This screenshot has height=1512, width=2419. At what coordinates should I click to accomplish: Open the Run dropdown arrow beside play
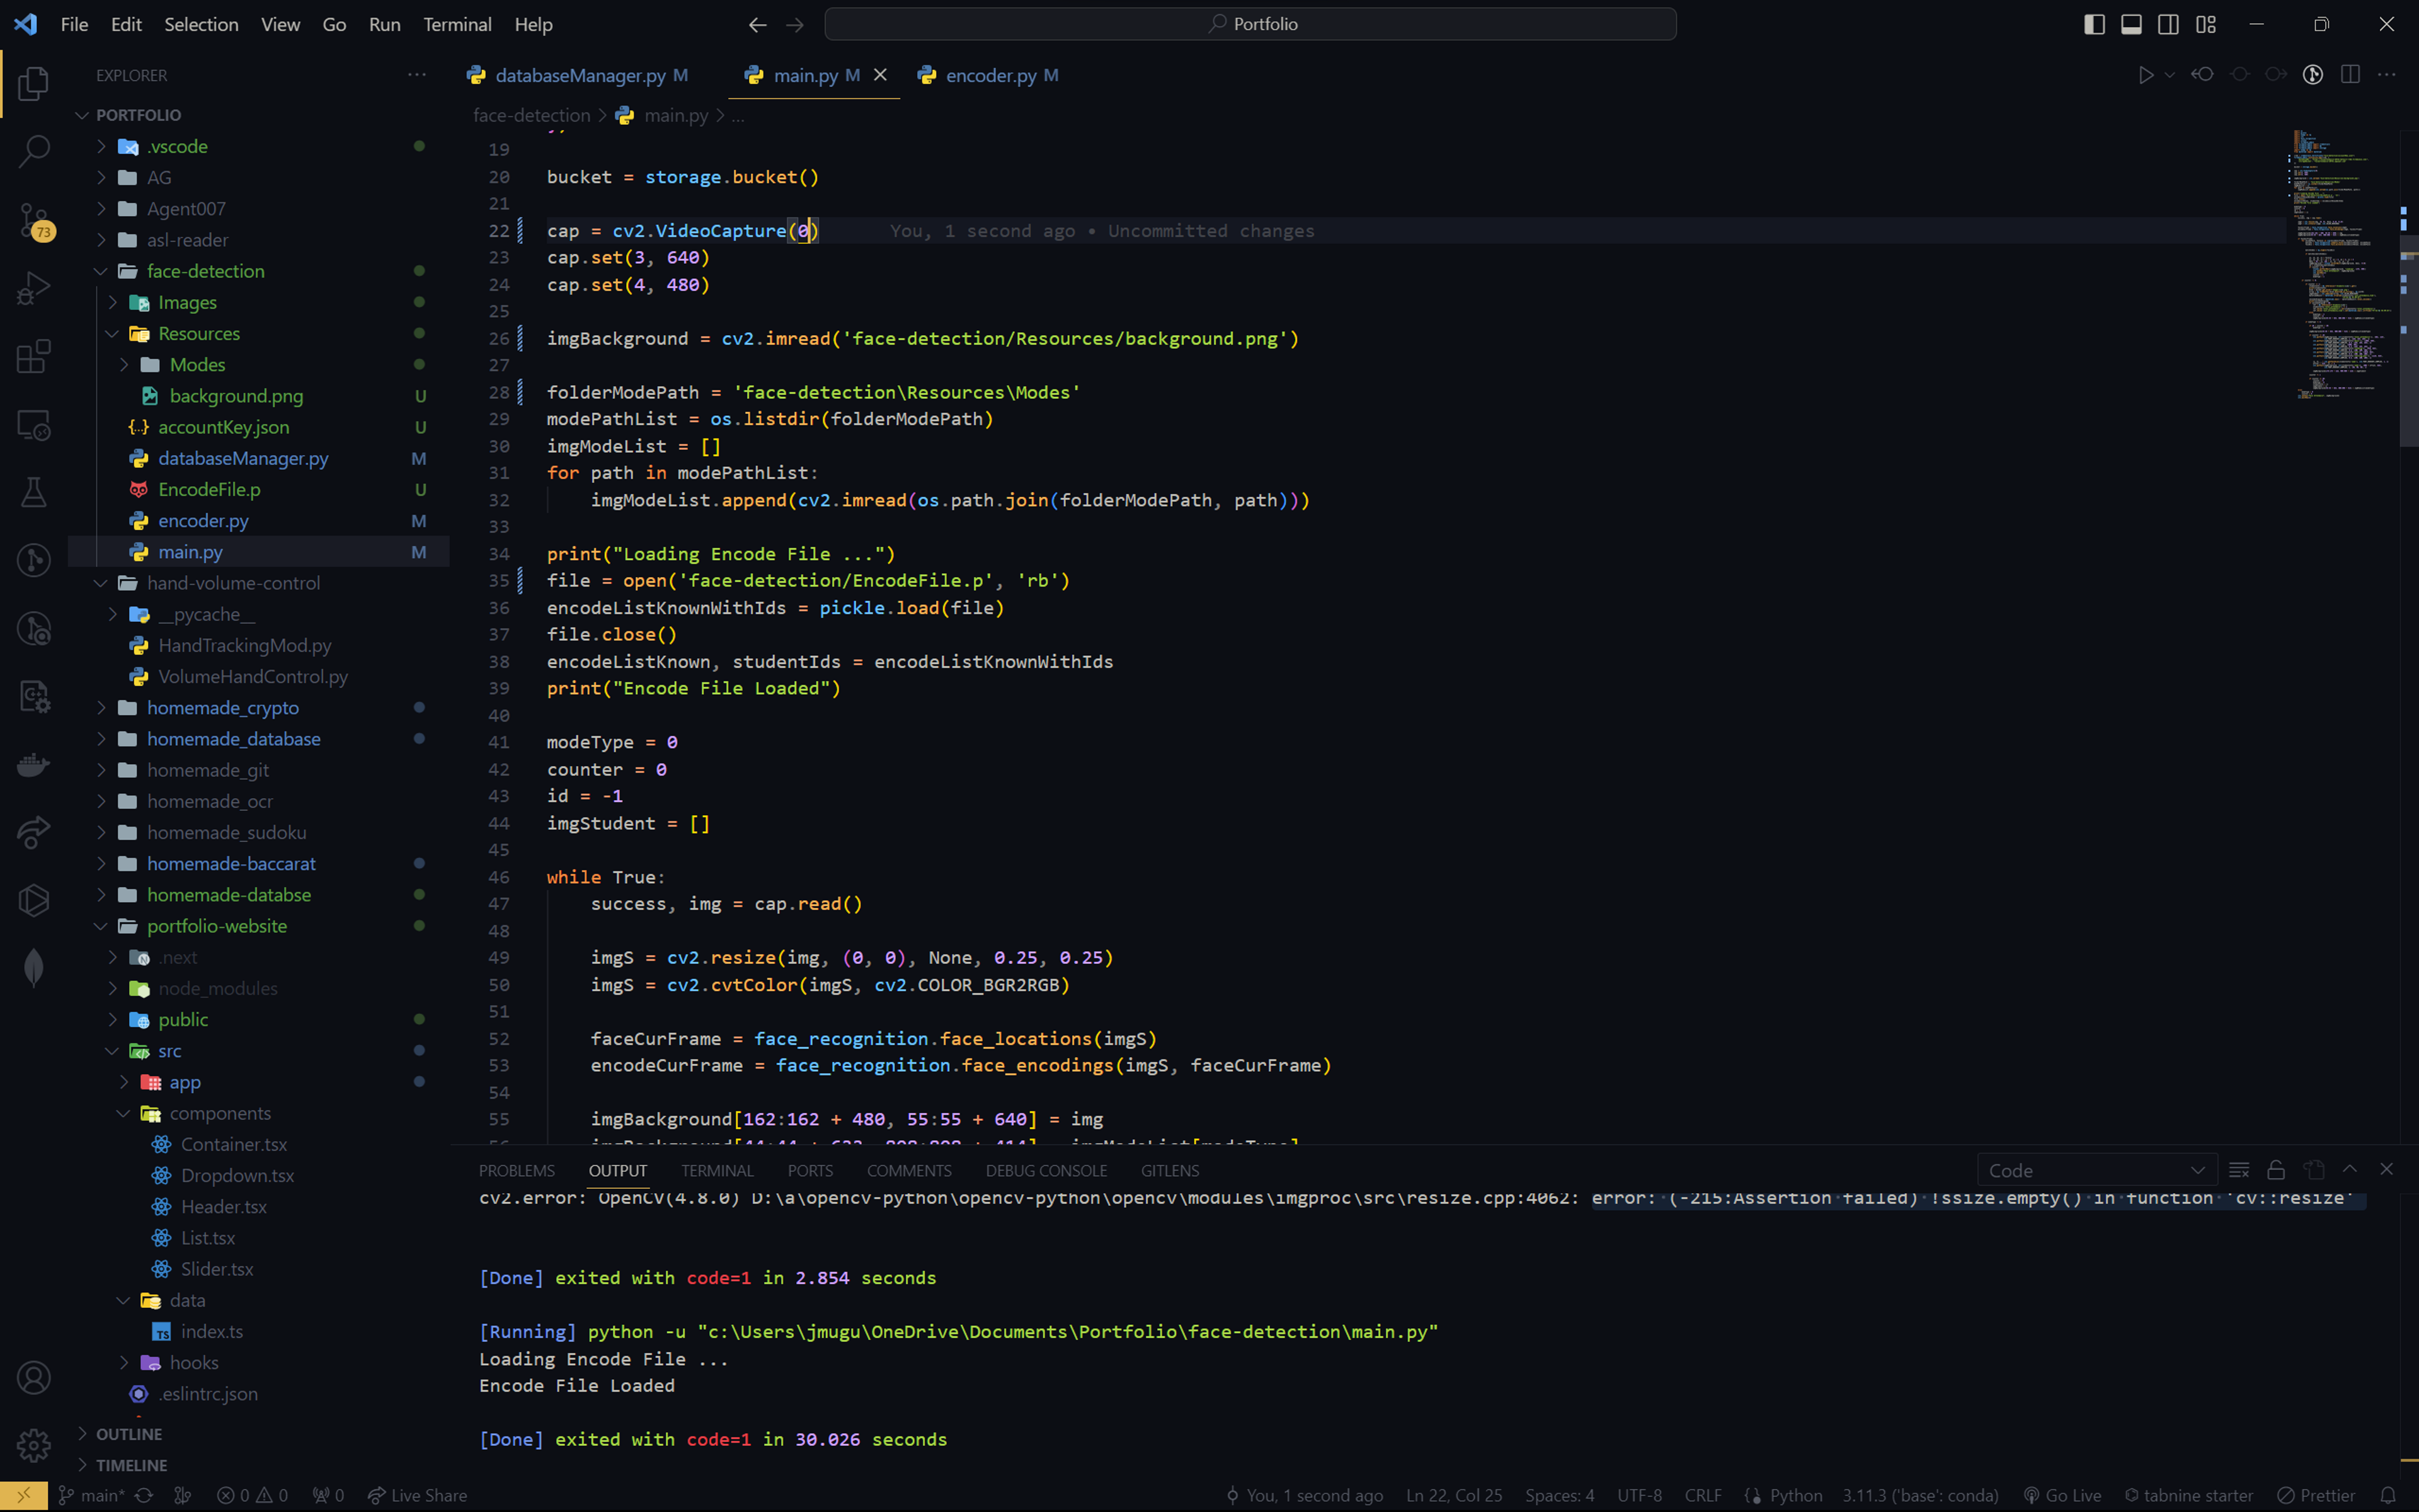point(2169,75)
